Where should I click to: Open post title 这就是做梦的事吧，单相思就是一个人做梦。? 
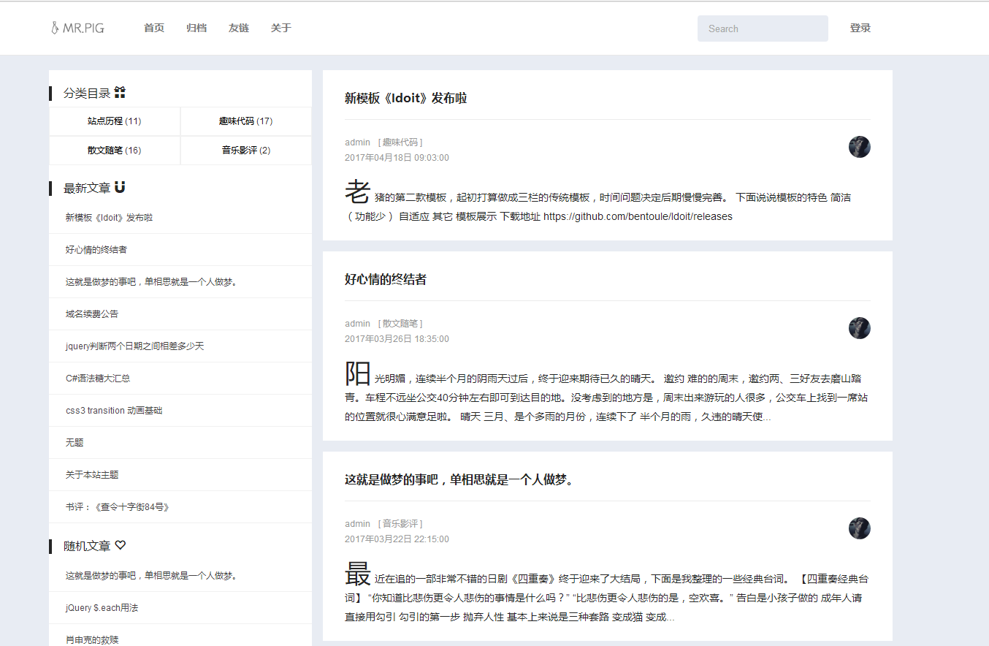pos(459,480)
